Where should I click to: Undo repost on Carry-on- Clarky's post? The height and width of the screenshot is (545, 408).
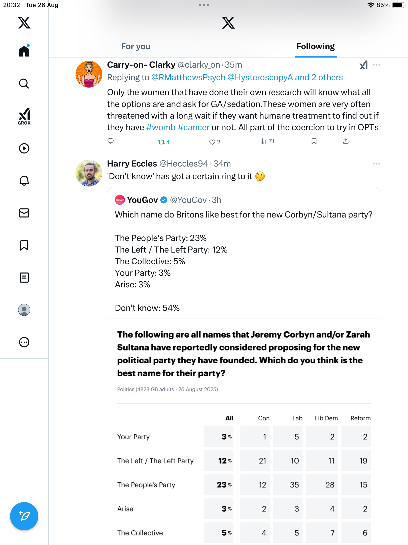[161, 142]
